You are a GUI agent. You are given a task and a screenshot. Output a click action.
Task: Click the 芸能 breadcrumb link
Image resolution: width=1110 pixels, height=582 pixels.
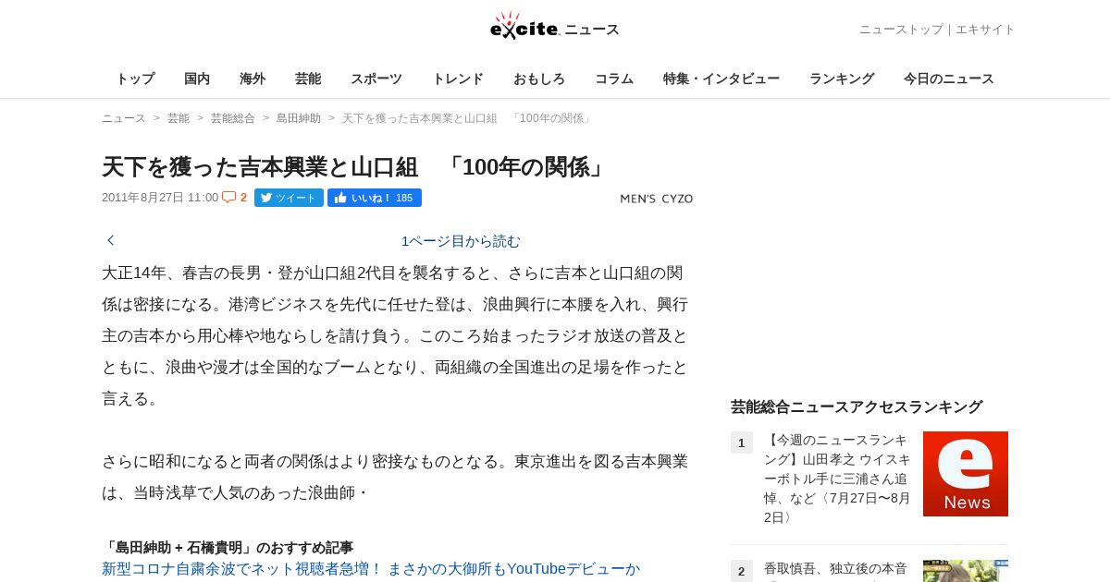coord(179,118)
